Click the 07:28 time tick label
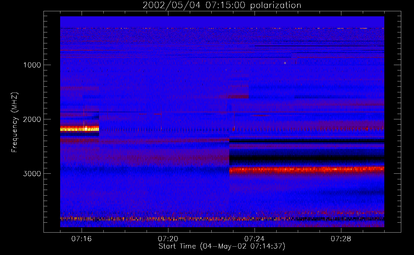The image size is (414, 255). pyautogui.click(x=341, y=239)
